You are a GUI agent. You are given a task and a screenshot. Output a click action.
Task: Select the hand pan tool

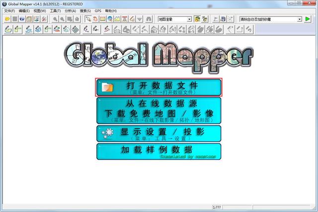[x=95, y=19]
